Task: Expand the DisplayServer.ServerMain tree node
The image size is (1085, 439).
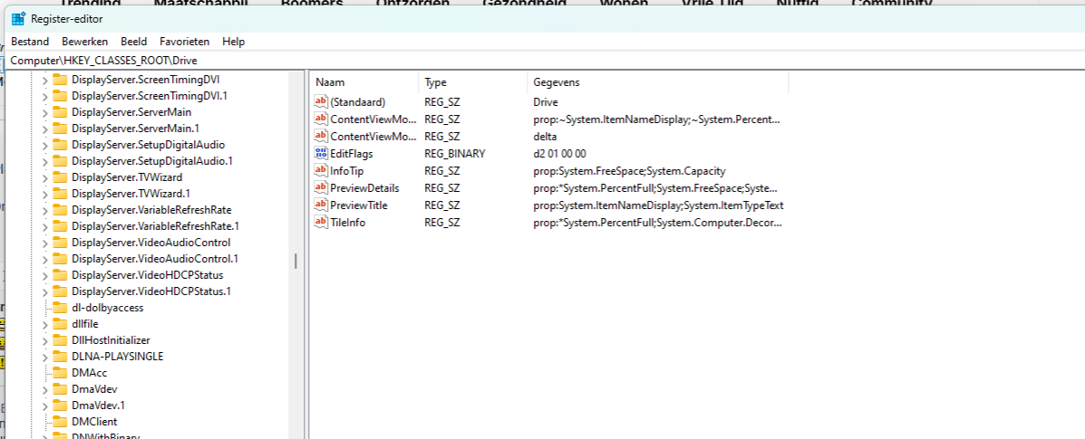Action: [44, 112]
